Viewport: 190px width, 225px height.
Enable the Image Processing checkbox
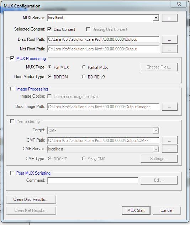[12, 89]
